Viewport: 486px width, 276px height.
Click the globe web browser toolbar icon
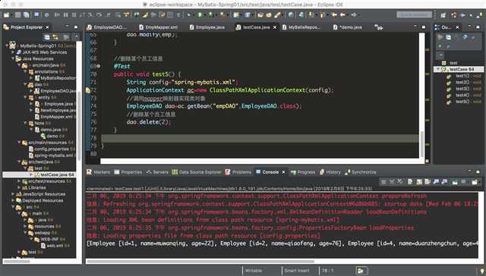click(x=291, y=15)
